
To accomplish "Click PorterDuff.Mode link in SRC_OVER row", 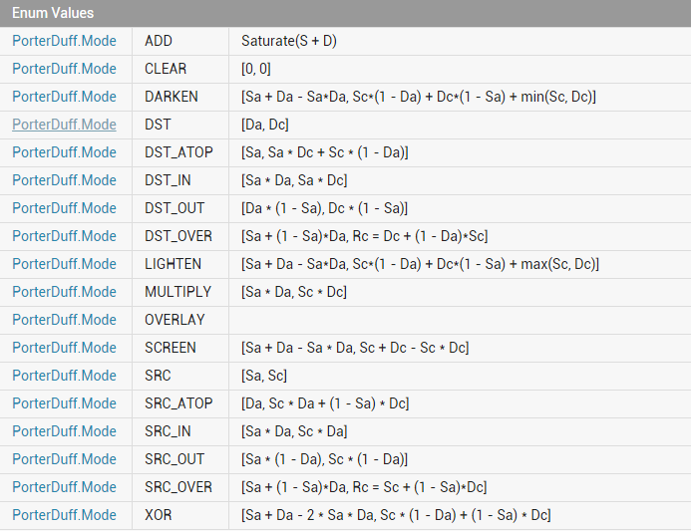I will [x=65, y=487].
